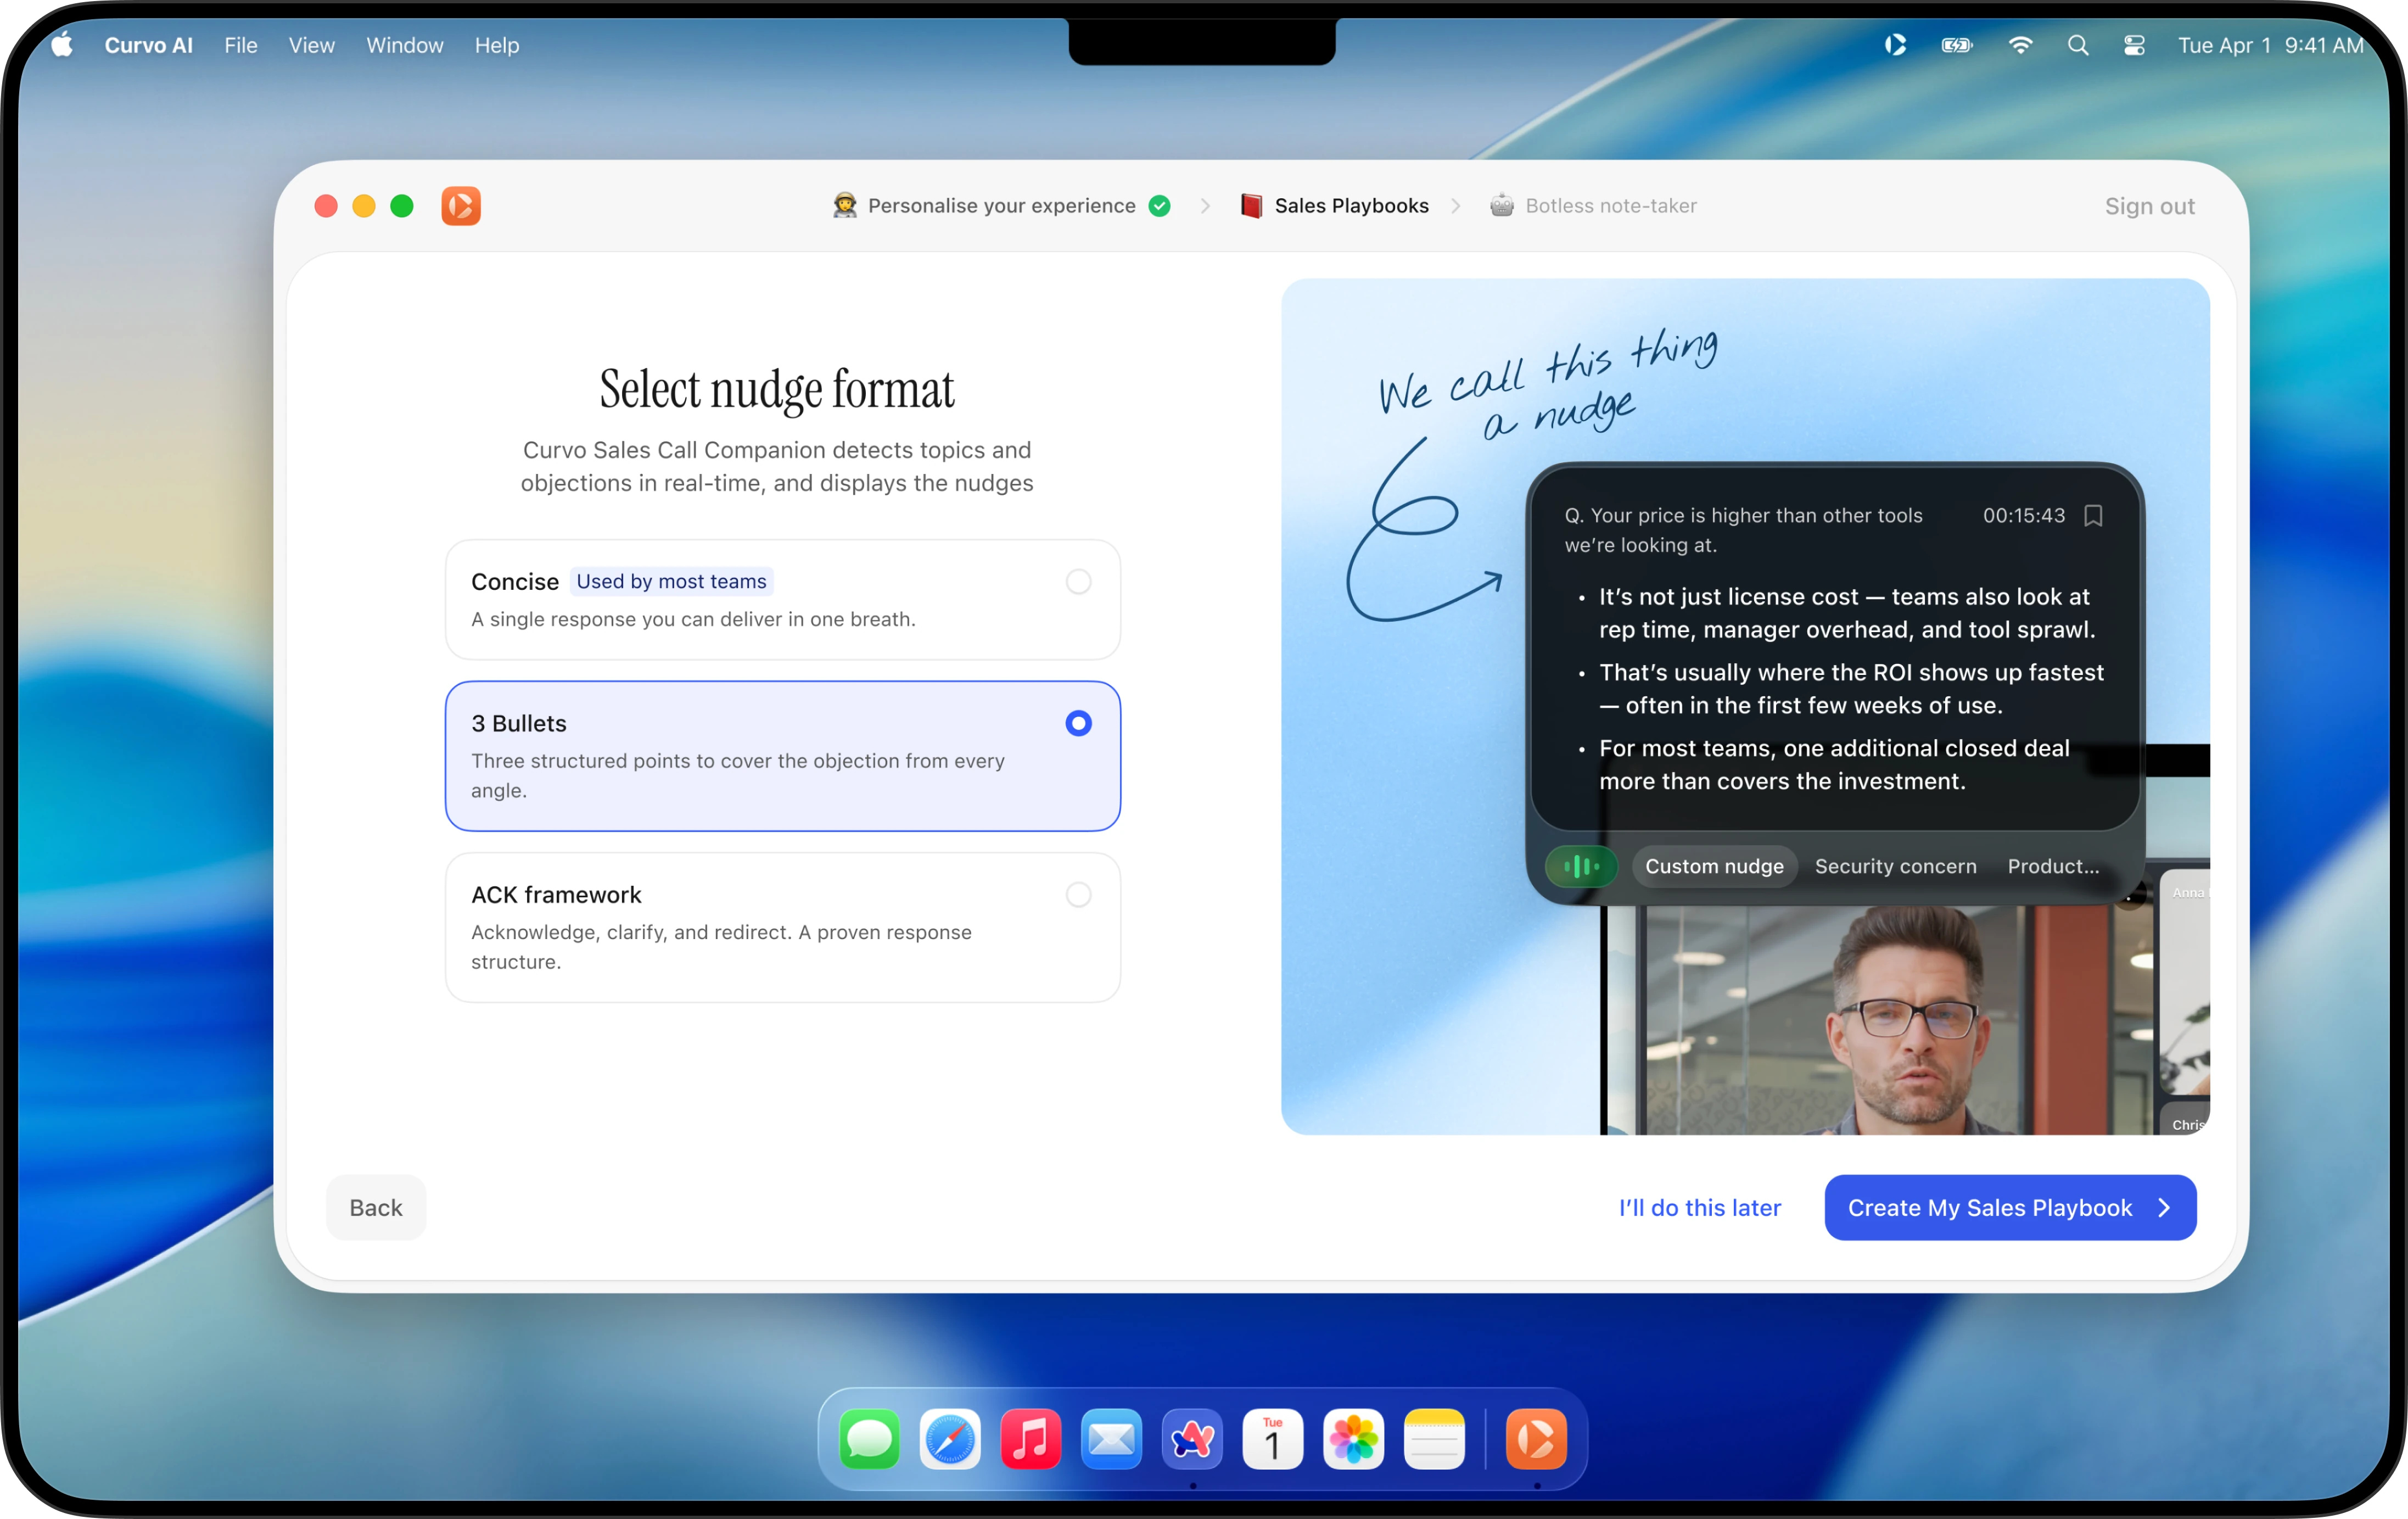Open the Apple menu
Viewport: 2408px width, 1519px height.
tap(62, 44)
